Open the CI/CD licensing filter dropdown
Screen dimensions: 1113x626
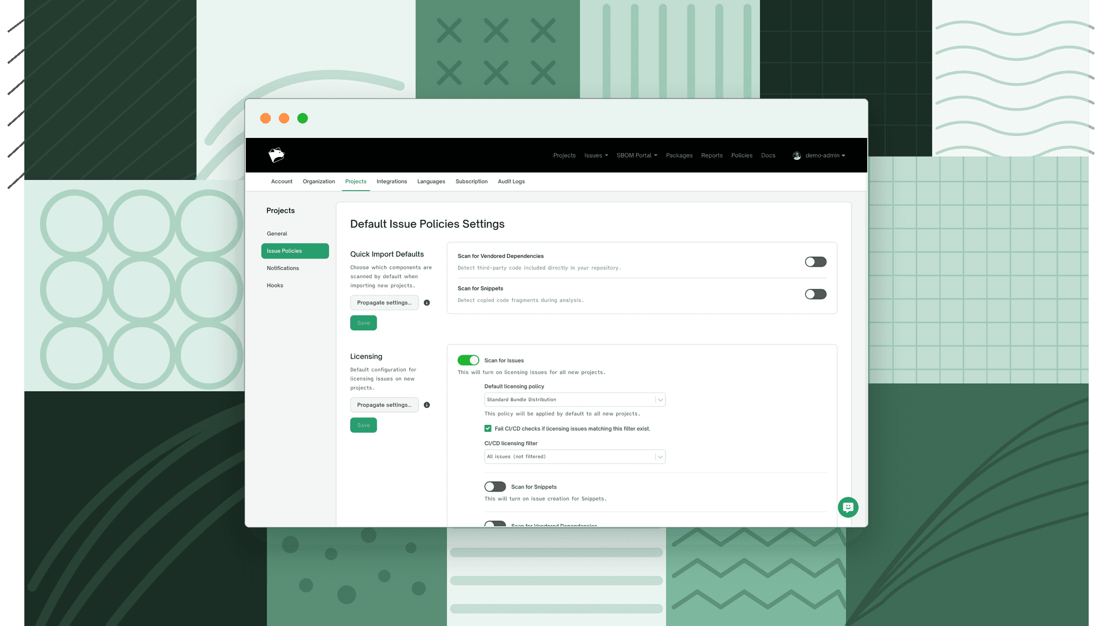coord(574,457)
